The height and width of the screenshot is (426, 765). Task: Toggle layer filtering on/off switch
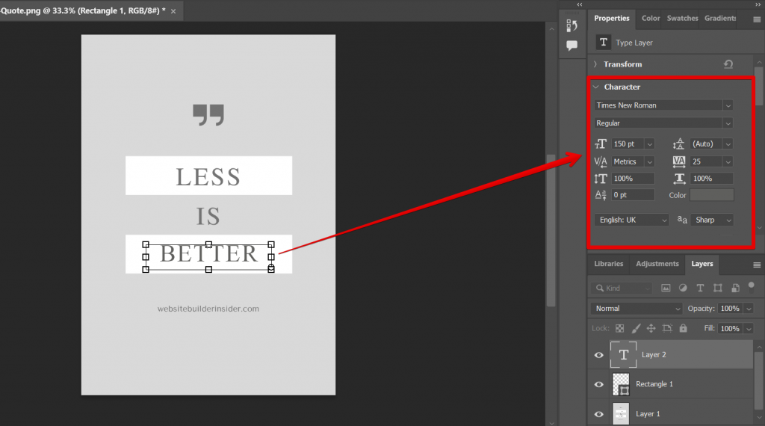(x=752, y=286)
